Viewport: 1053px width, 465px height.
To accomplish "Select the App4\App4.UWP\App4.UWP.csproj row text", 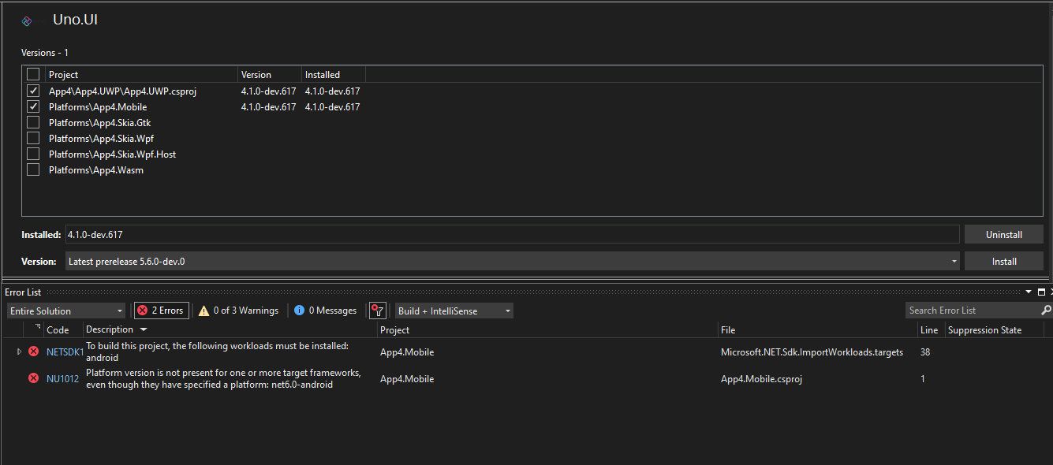I will [122, 91].
